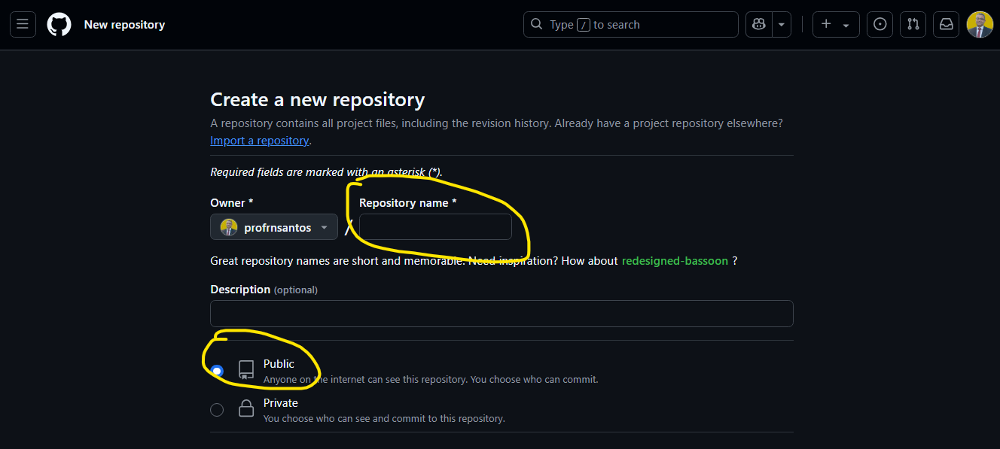Open the hamburger navigation menu

point(23,25)
